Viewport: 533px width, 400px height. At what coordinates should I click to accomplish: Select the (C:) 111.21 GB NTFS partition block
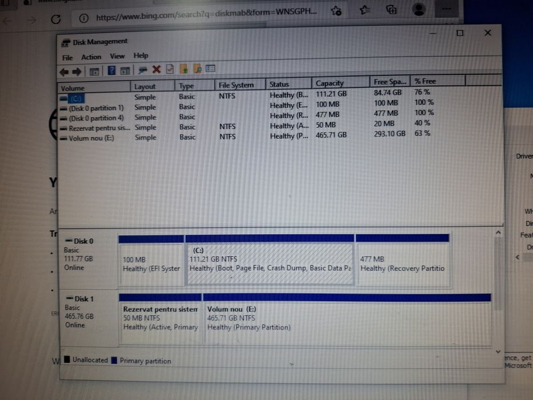coord(270,259)
